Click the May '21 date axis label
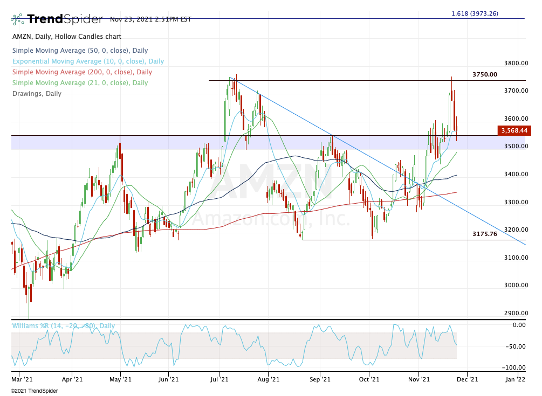This screenshot has width=542, height=396. click(x=120, y=379)
